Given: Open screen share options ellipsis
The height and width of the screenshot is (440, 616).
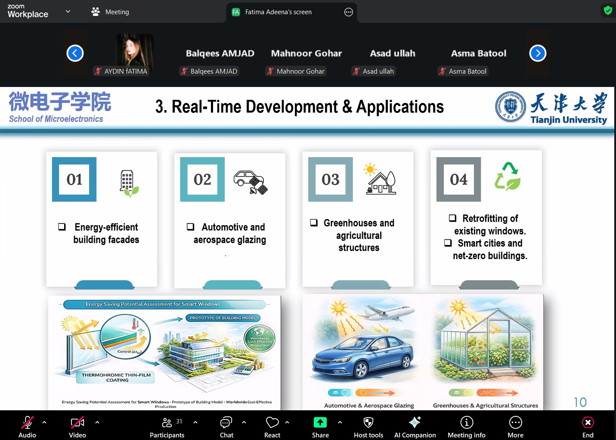Looking at the screenshot, I should 349,12.
